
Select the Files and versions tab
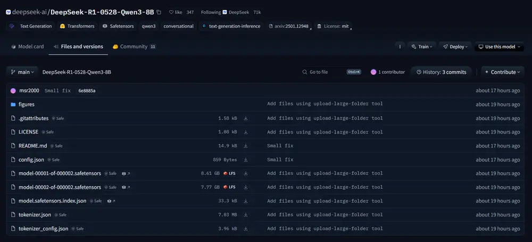pos(78,46)
